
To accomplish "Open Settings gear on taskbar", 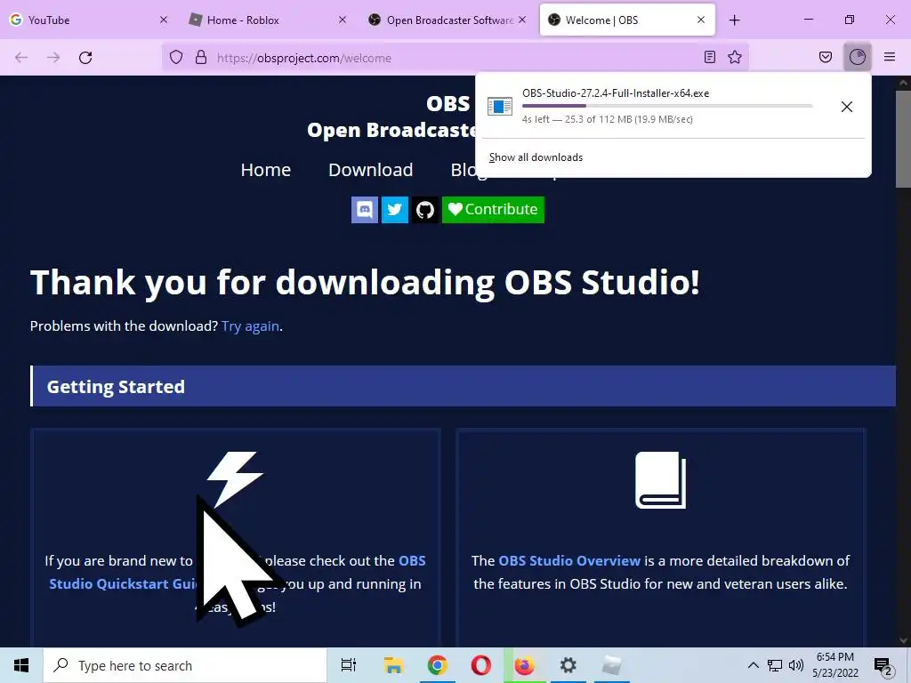I will tap(568, 665).
